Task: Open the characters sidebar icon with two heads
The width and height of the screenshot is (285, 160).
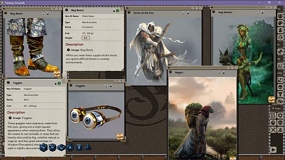Action: [x=280, y=16]
